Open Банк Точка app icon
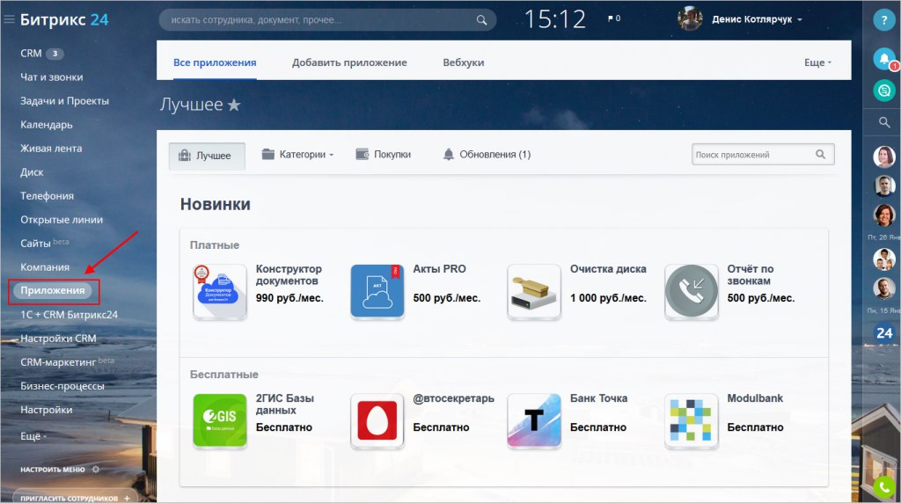 (x=534, y=421)
